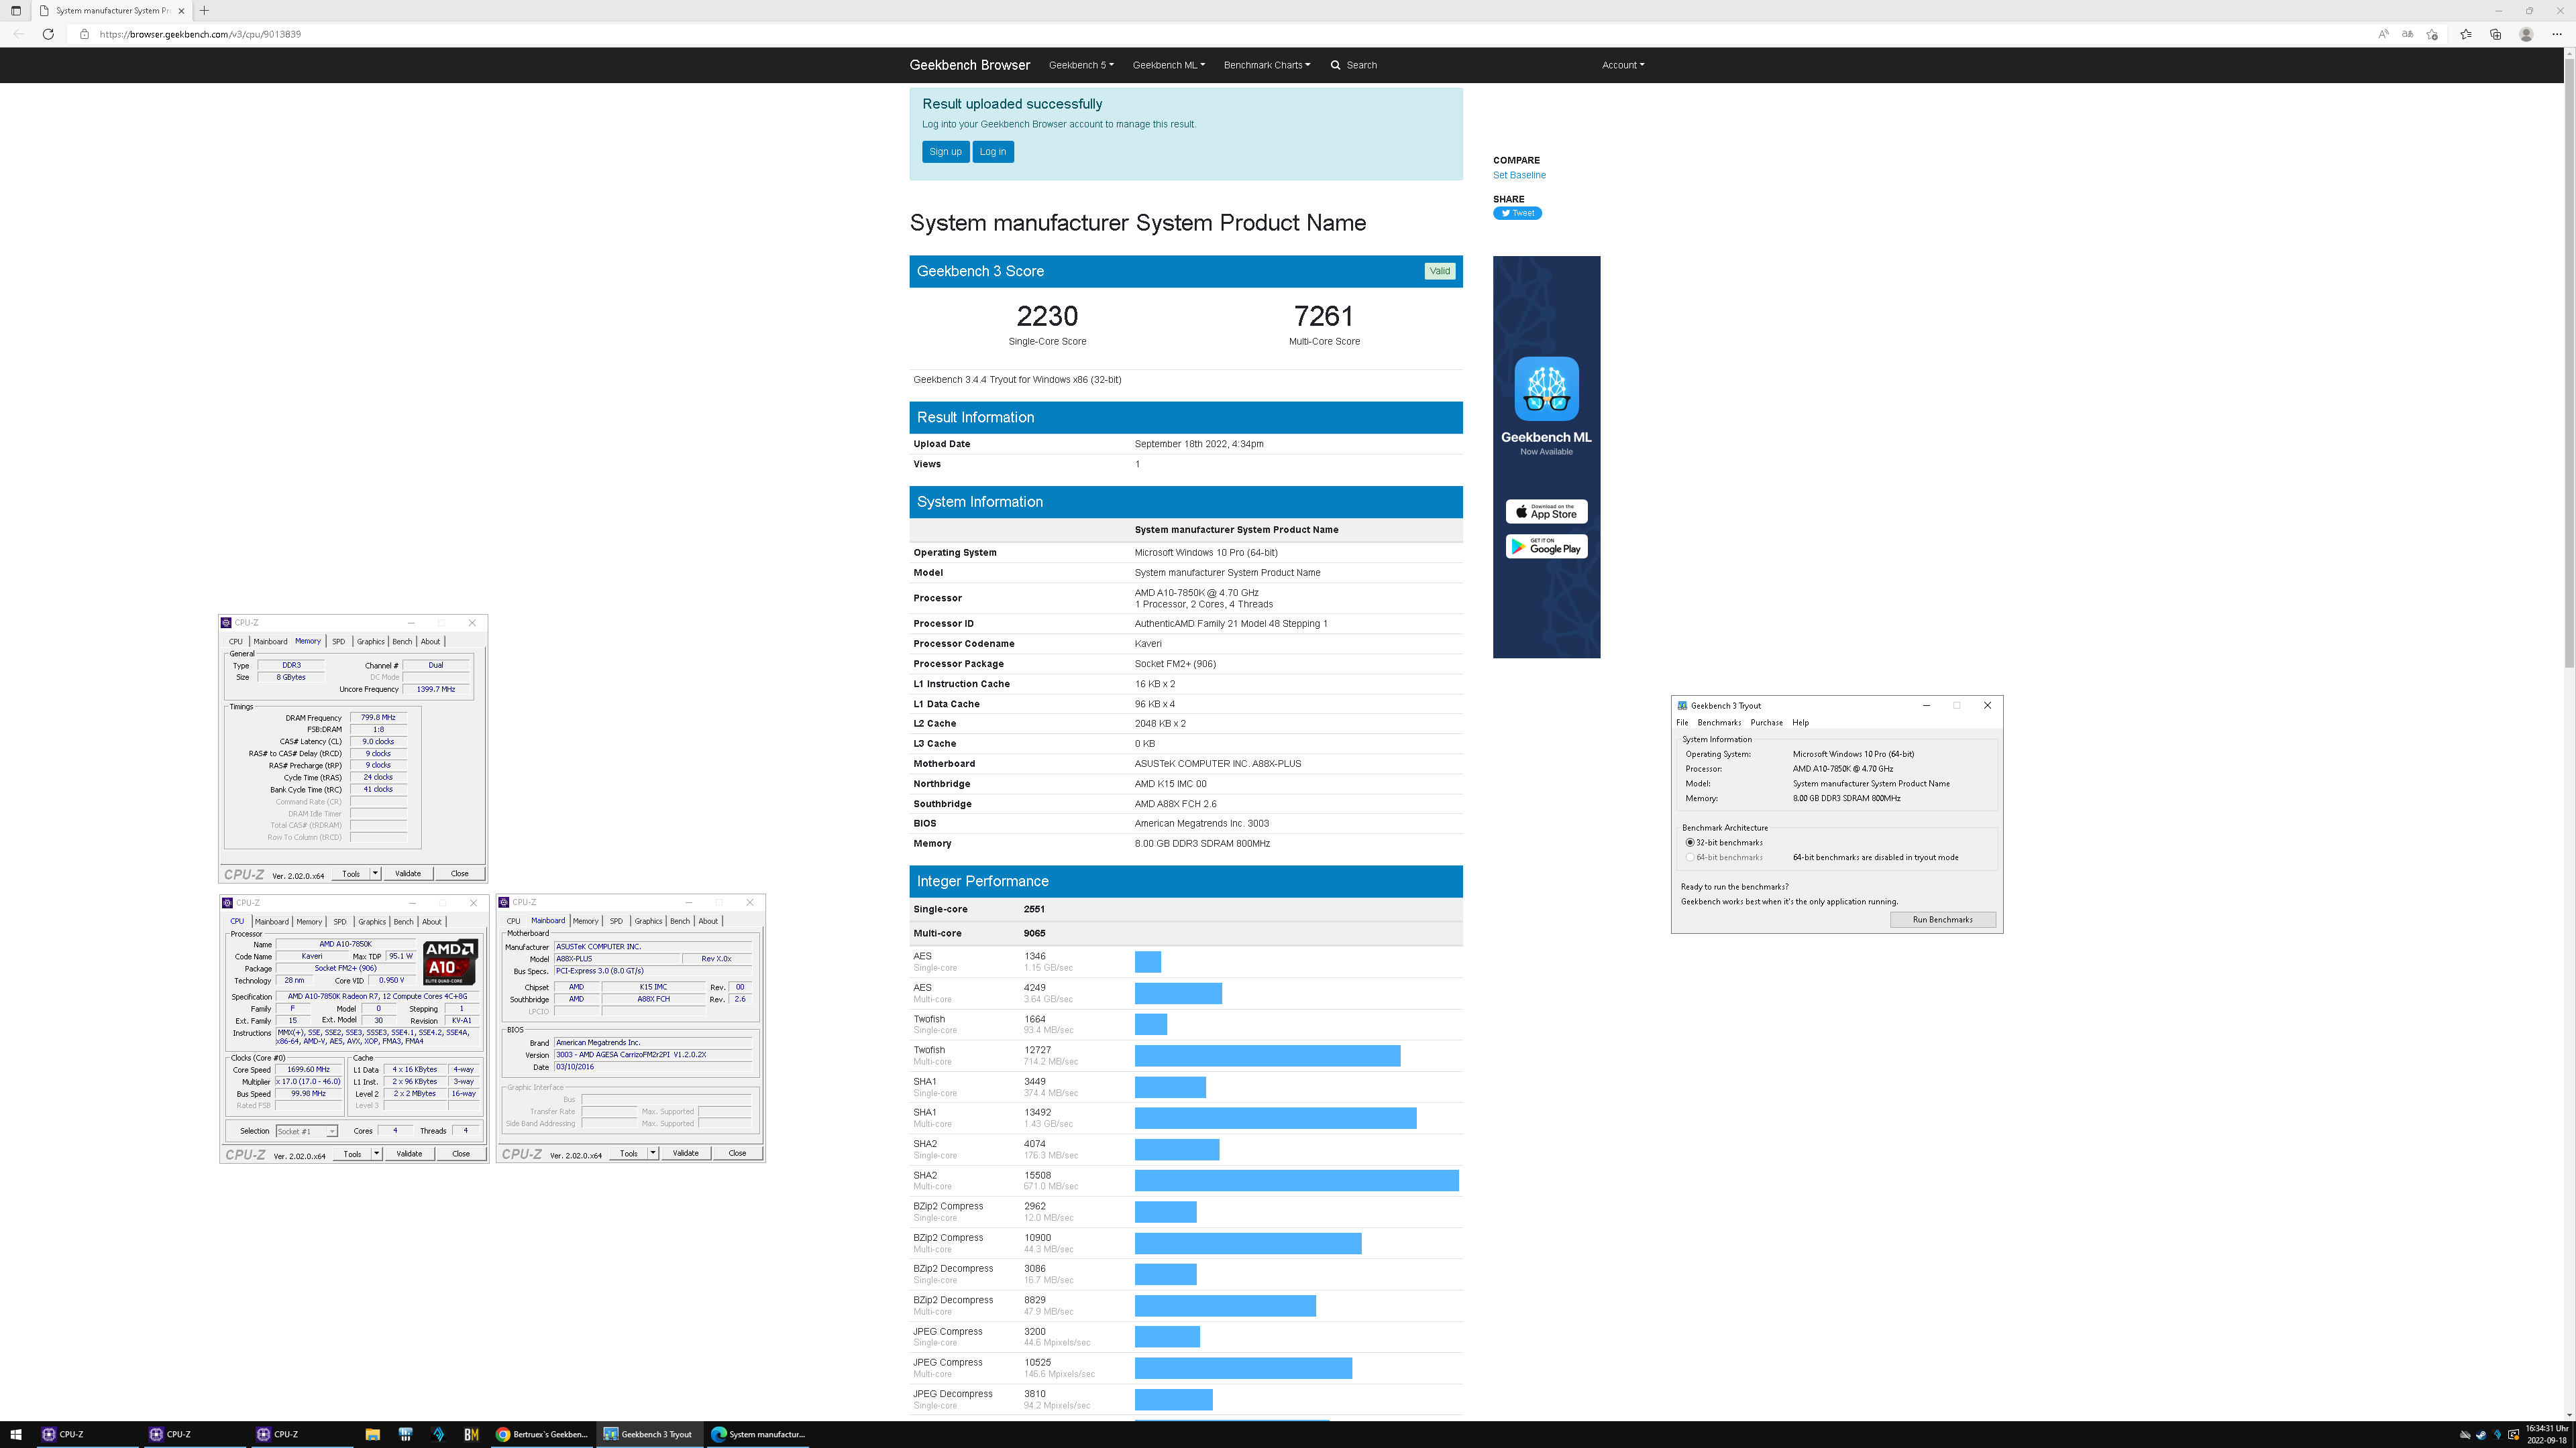Click Validate in CPU-Z Memory window

coord(408,873)
